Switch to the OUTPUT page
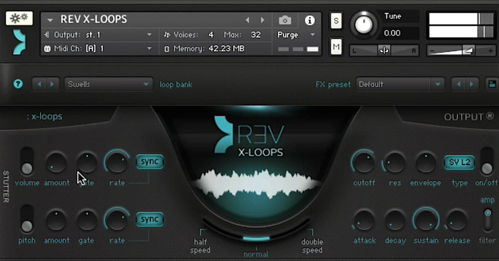The width and height of the screenshot is (499, 261). (x=463, y=117)
